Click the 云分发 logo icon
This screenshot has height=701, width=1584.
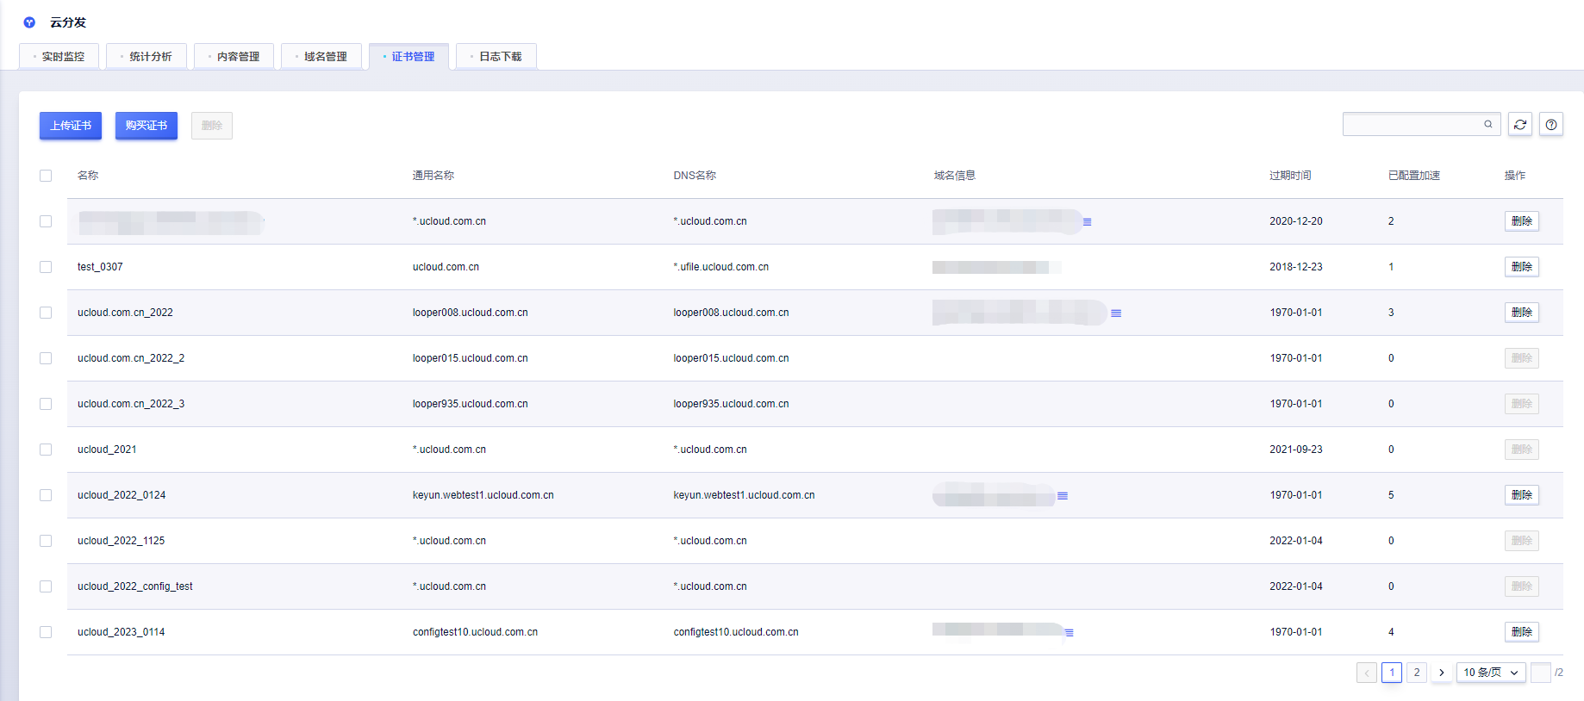click(29, 22)
